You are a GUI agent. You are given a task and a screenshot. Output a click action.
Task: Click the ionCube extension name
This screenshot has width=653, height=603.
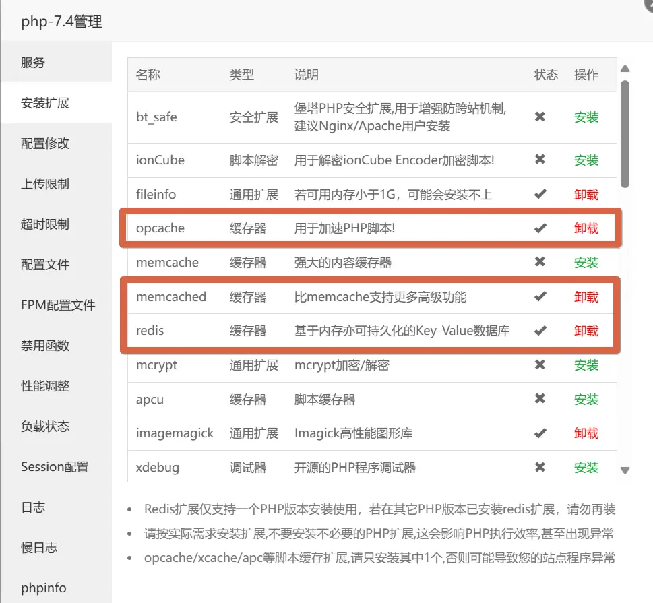(160, 160)
